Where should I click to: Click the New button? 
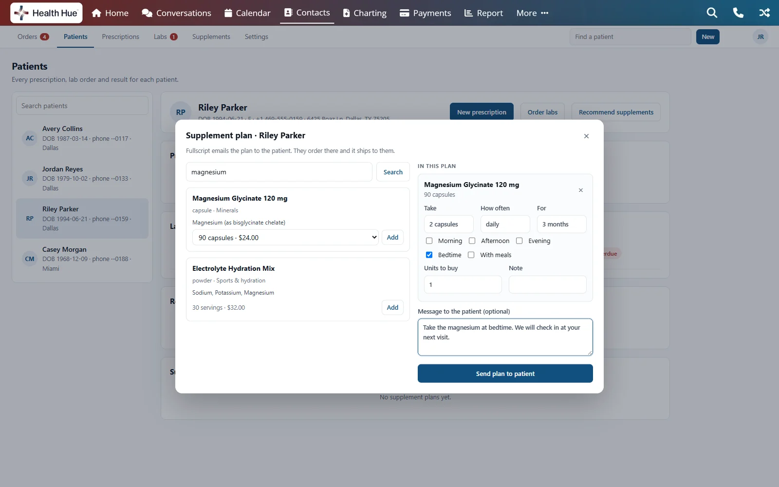(708, 37)
